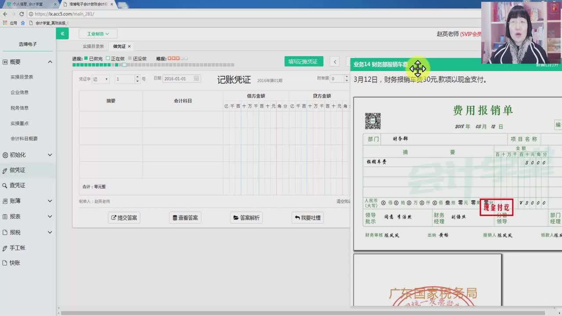Screen dimensions: 562x316
Task: Click the 我要吐槽 button
Action: point(308,218)
